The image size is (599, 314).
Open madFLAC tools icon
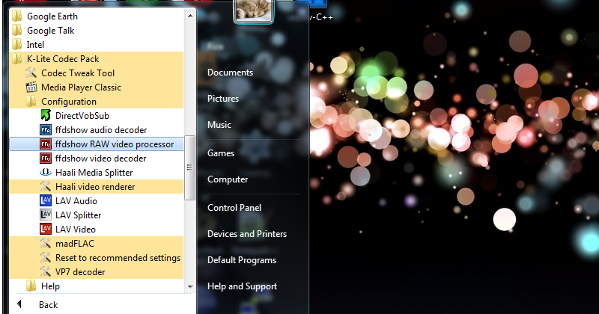pos(46,244)
